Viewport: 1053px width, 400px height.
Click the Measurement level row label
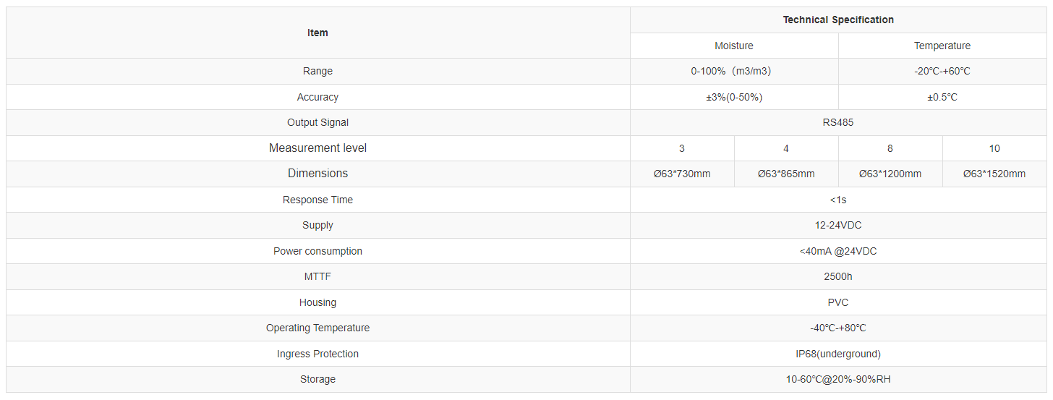click(x=317, y=148)
